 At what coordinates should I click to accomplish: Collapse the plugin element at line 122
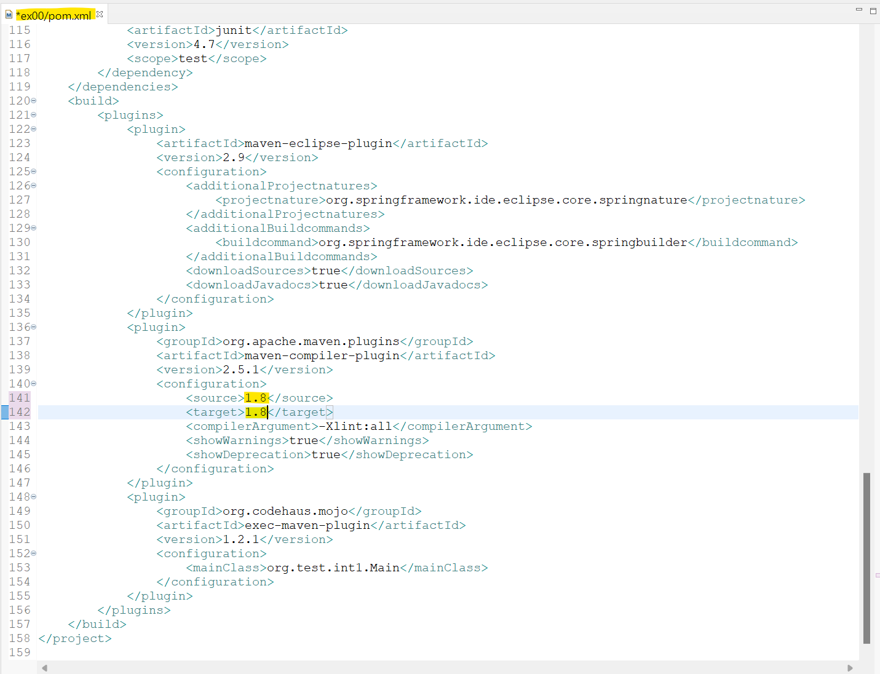point(34,129)
